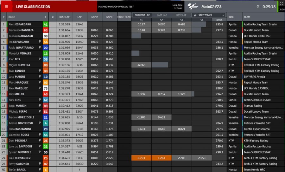
Task: Open the hamburger menu
Action: pos(6,7)
